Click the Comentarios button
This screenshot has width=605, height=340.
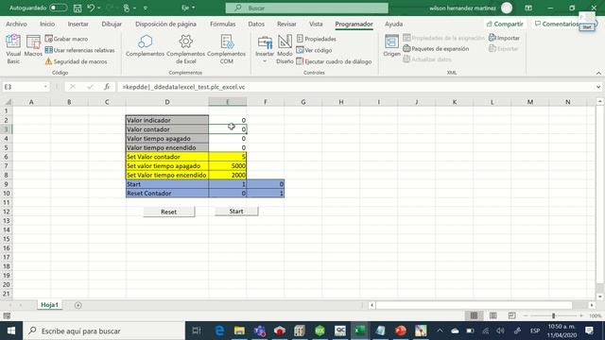click(557, 24)
